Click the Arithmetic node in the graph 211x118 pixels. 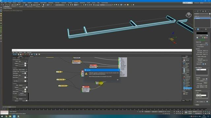click(86, 89)
